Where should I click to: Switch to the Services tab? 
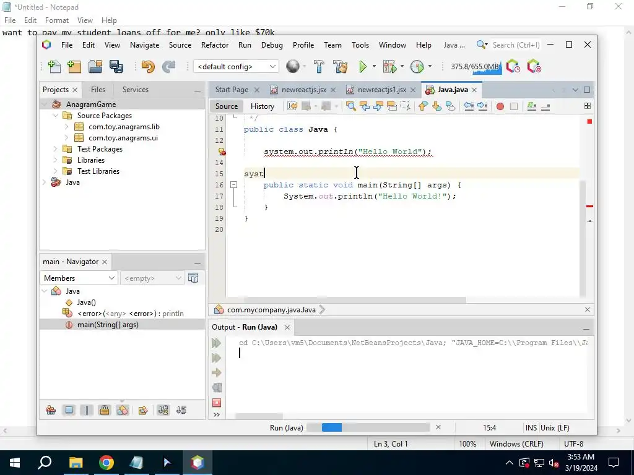136,90
